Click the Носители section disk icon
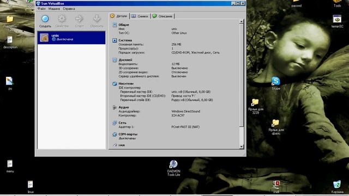349x196 pixels. coord(115,83)
